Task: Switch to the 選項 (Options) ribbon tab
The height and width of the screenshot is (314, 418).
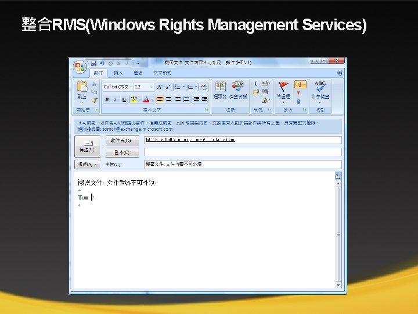Action: (x=138, y=73)
